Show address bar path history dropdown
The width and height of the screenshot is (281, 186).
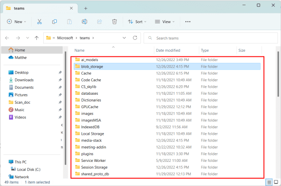pos(124,38)
